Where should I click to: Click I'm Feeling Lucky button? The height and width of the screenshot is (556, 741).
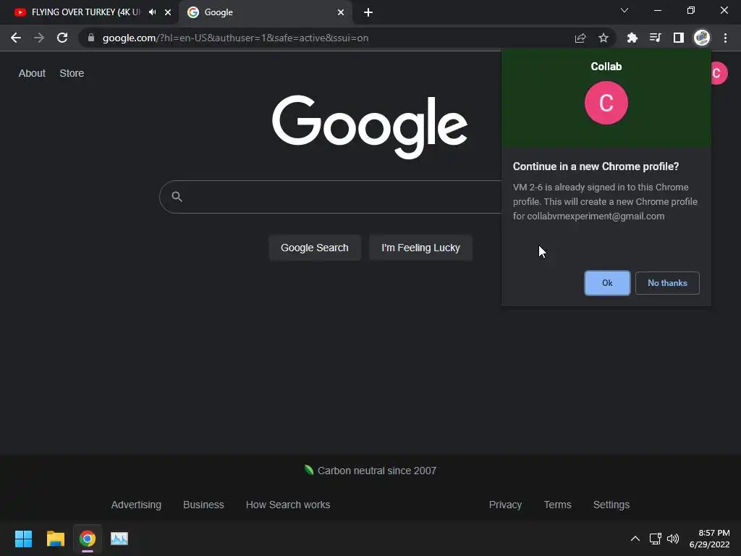click(x=420, y=248)
